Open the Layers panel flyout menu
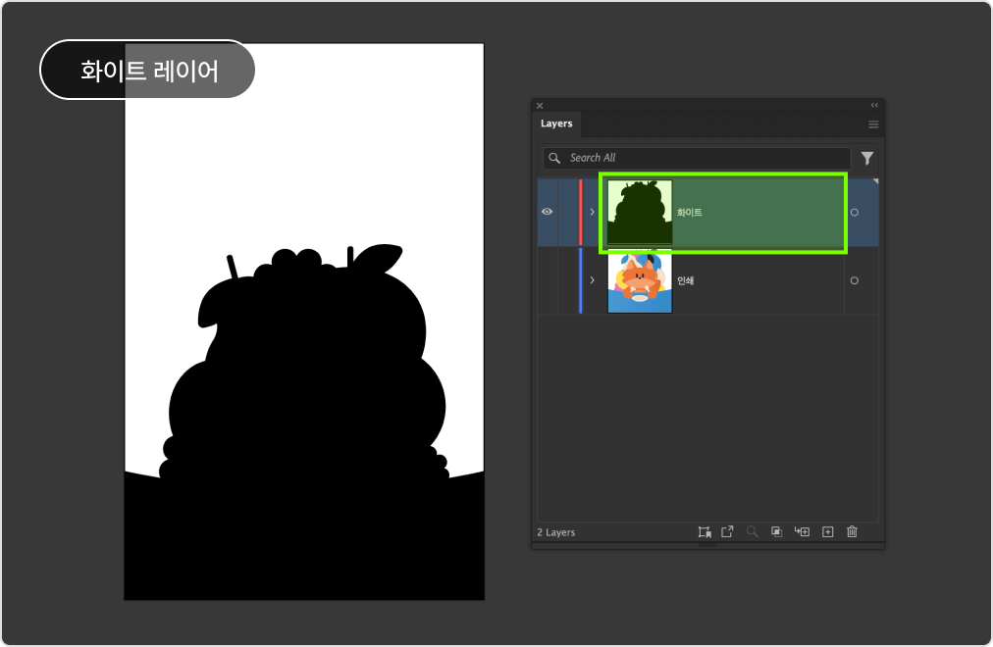Image resolution: width=993 pixels, height=647 pixels. click(873, 124)
